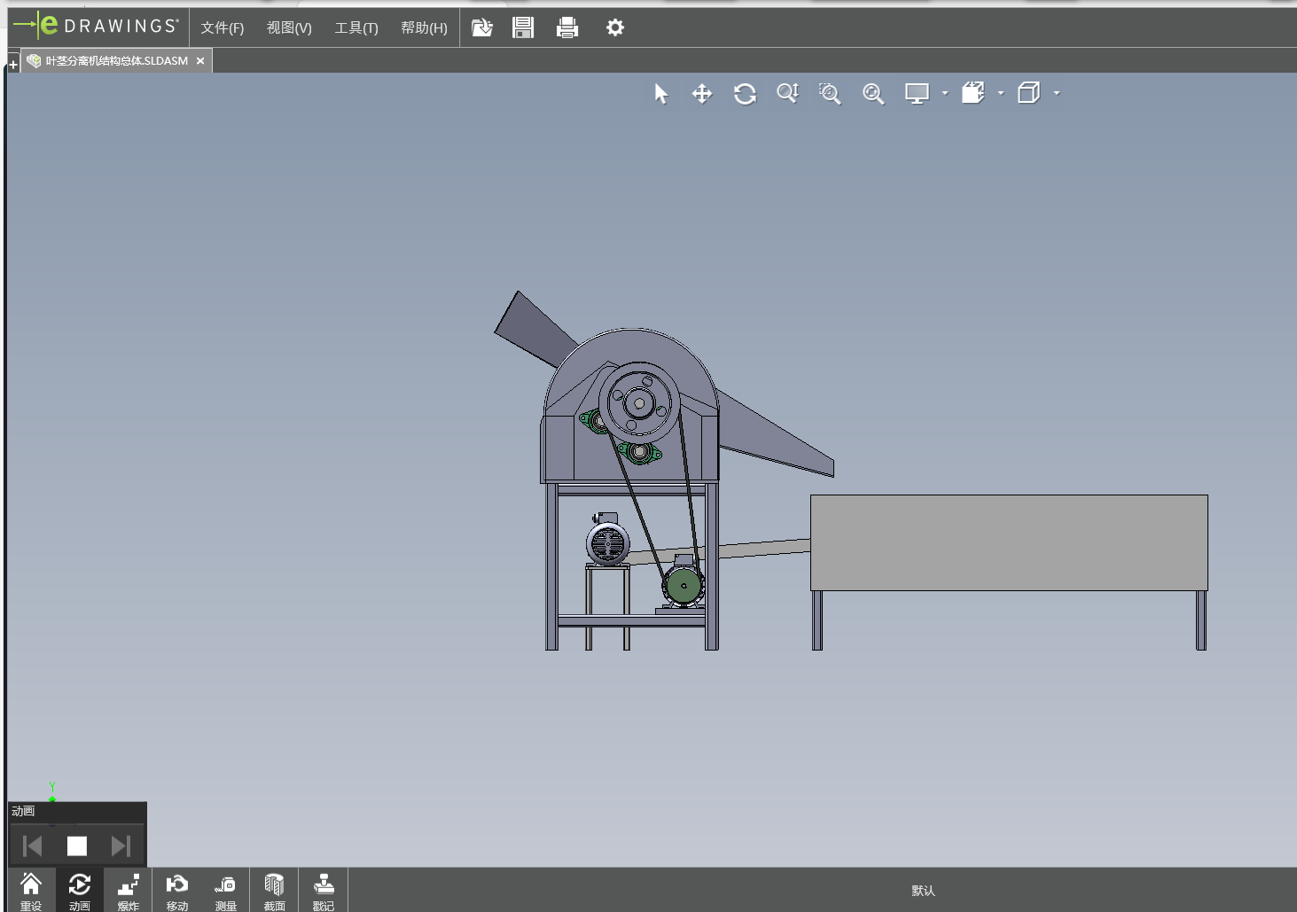Pick the zoom in/out tool
The image size is (1297, 912).
[x=787, y=94]
